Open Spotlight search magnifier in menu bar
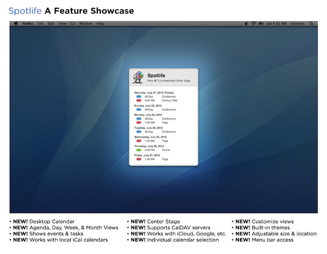The image size is (327, 254). [311, 24]
